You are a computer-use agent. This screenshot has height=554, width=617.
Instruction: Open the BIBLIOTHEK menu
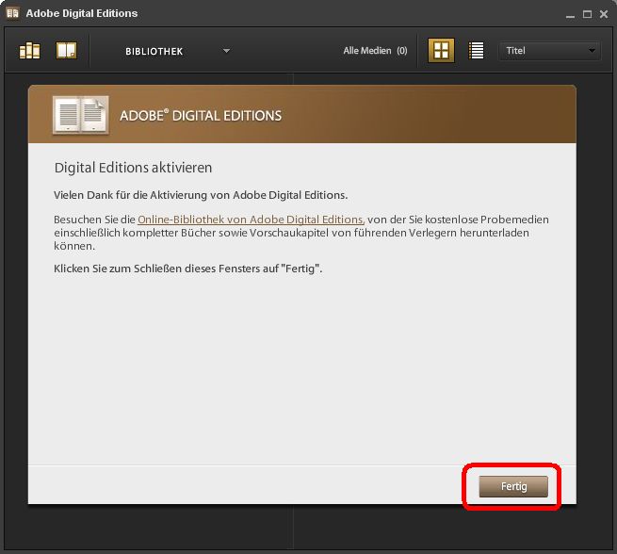[154, 51]
